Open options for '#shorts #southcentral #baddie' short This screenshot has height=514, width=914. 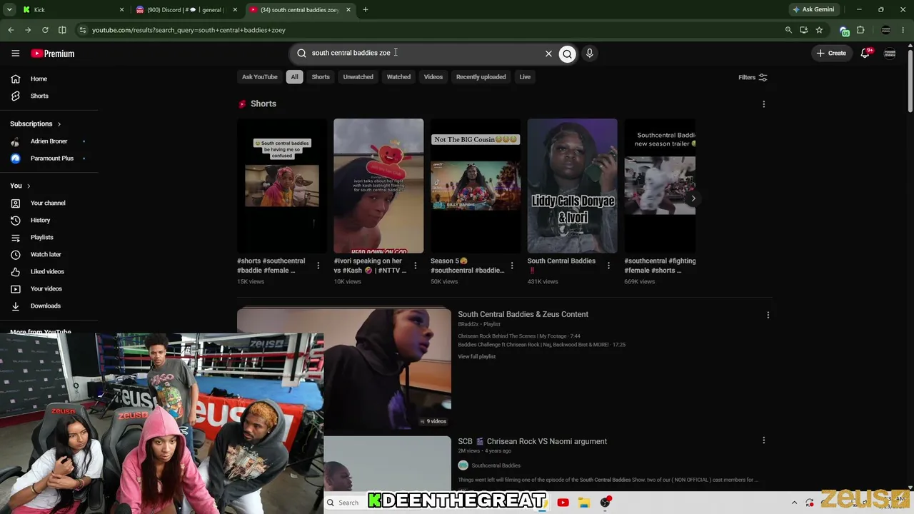click(318, 266)
